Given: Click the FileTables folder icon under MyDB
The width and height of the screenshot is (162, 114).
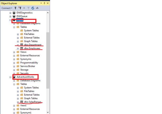Looking at the screenshot, I should [22, 34].
